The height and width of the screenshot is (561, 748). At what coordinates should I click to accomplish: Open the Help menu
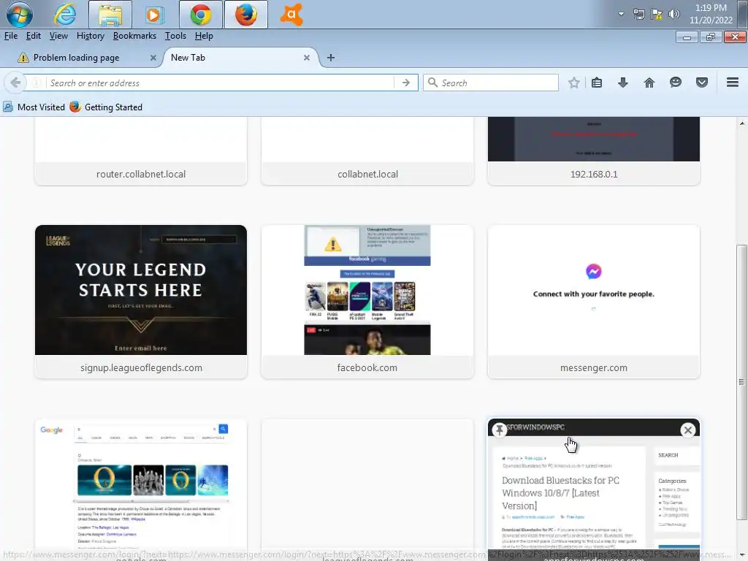tap(204, 36)
